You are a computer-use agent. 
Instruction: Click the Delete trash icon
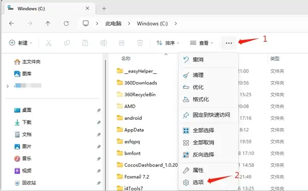[140, 42]
